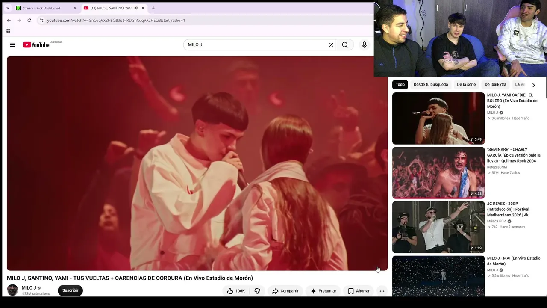Click the 8,6 millones view count
Image resolution: width=547 pixels, height=308 pixels.
click(x=501, y=118)
